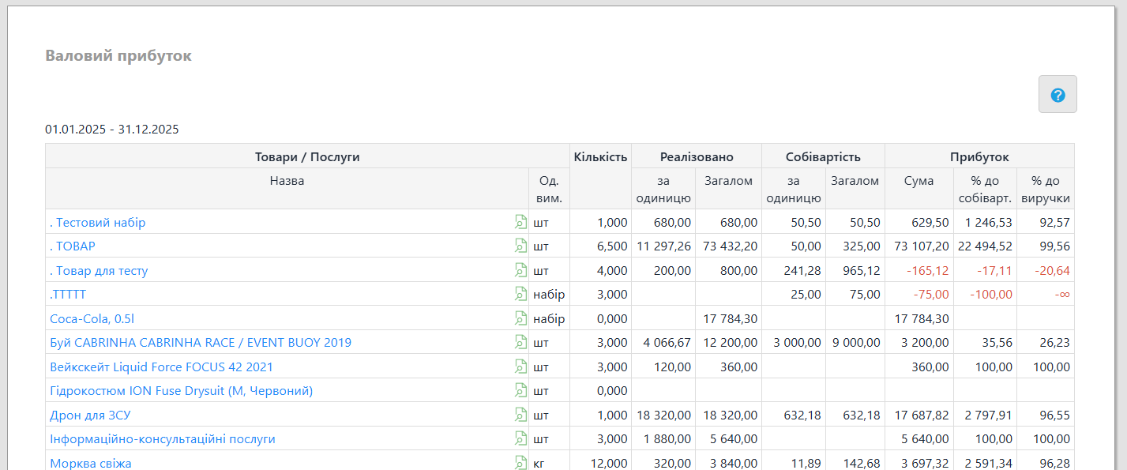The width and height of the screenshot is (1127, 470).
Task: Open the . ТОВАР product link
Action: point(73,246)
